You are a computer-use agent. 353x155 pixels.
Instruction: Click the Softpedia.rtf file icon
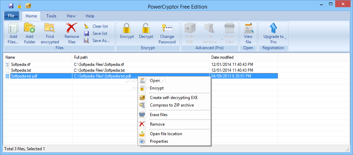pos(8,65)
